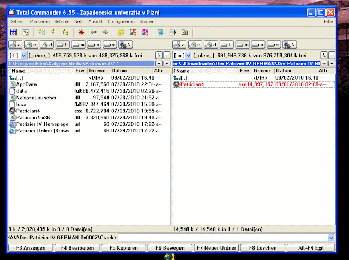Select drive m in left panel drive bar
Screen dimensions: 349x260
coord(79,45)
